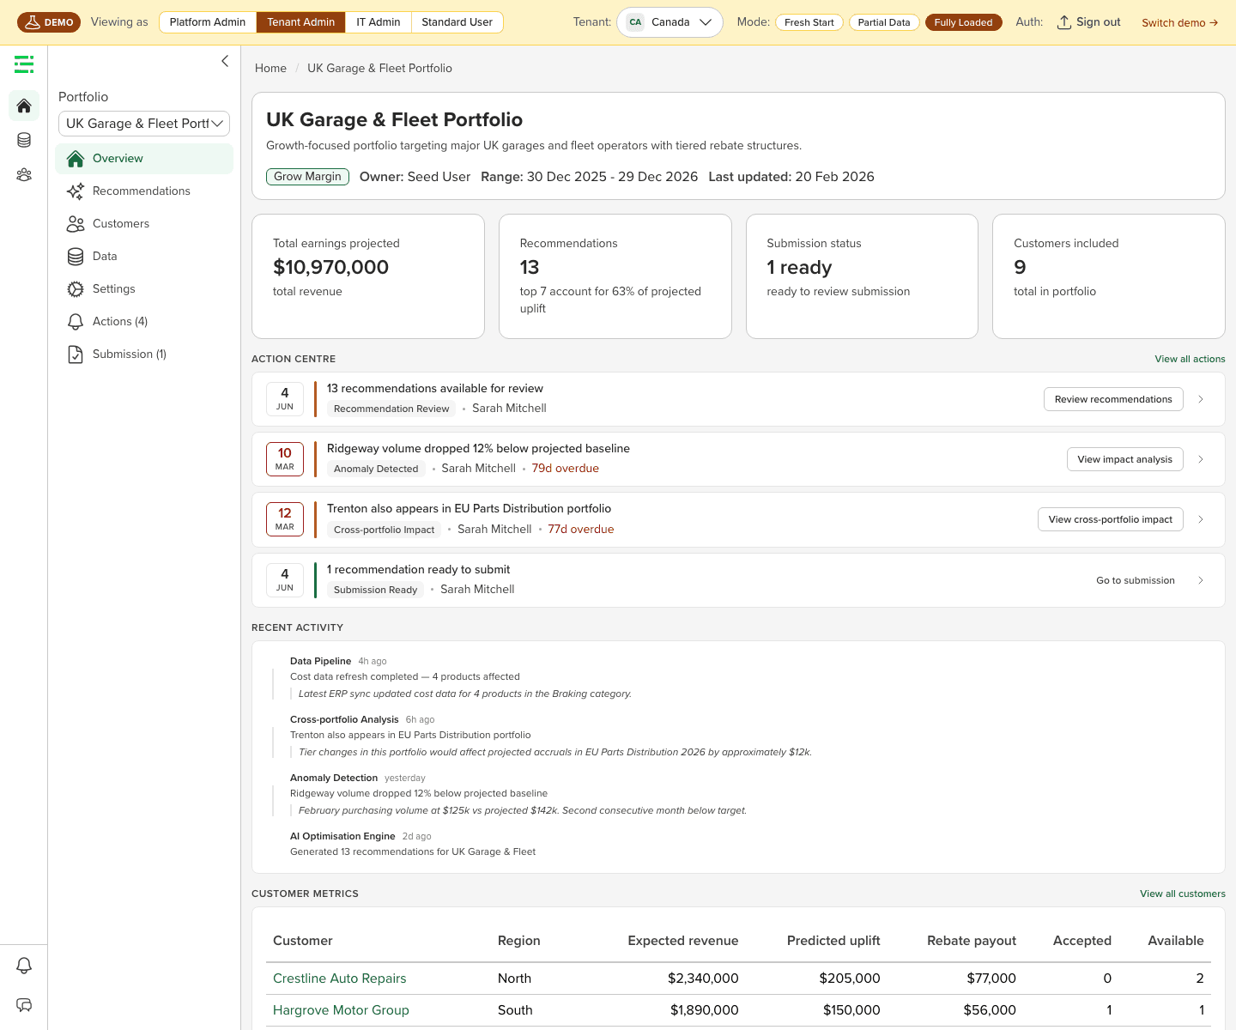Open Settings in the sidebar
Viewport: 1236px width, 1030px height.
(x=144, y=289)
